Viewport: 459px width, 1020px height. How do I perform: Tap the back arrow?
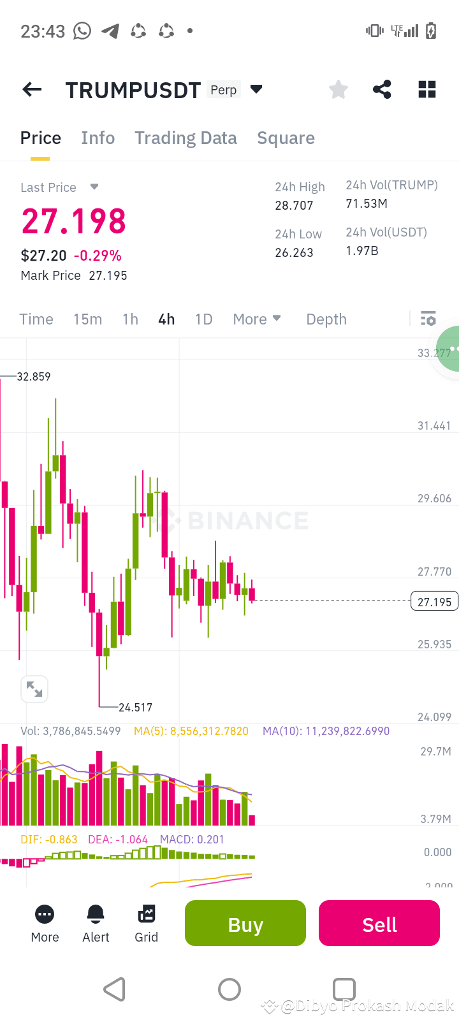(31, 89)
